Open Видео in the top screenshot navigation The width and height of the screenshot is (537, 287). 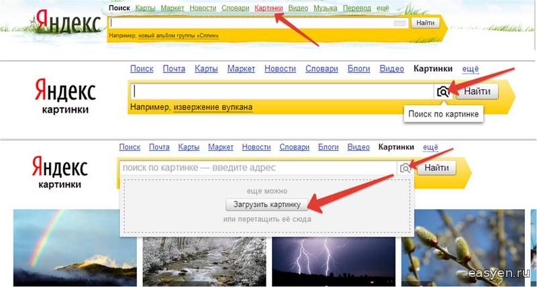tap(298, 8)
